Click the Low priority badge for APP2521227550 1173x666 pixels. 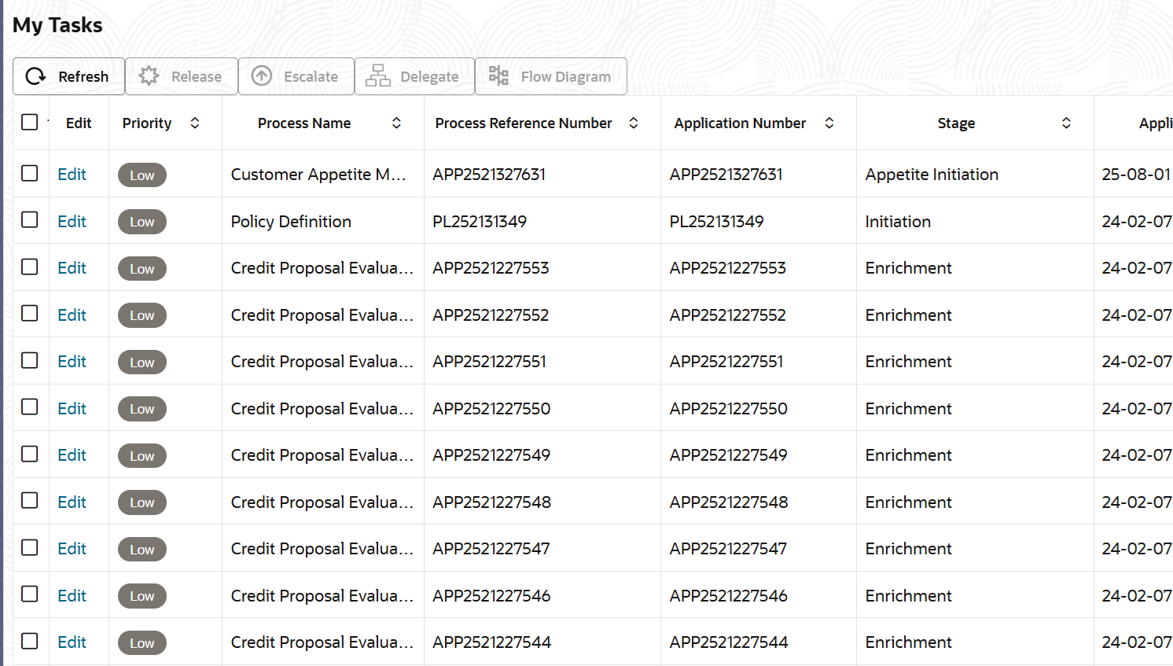click(142, 409)
